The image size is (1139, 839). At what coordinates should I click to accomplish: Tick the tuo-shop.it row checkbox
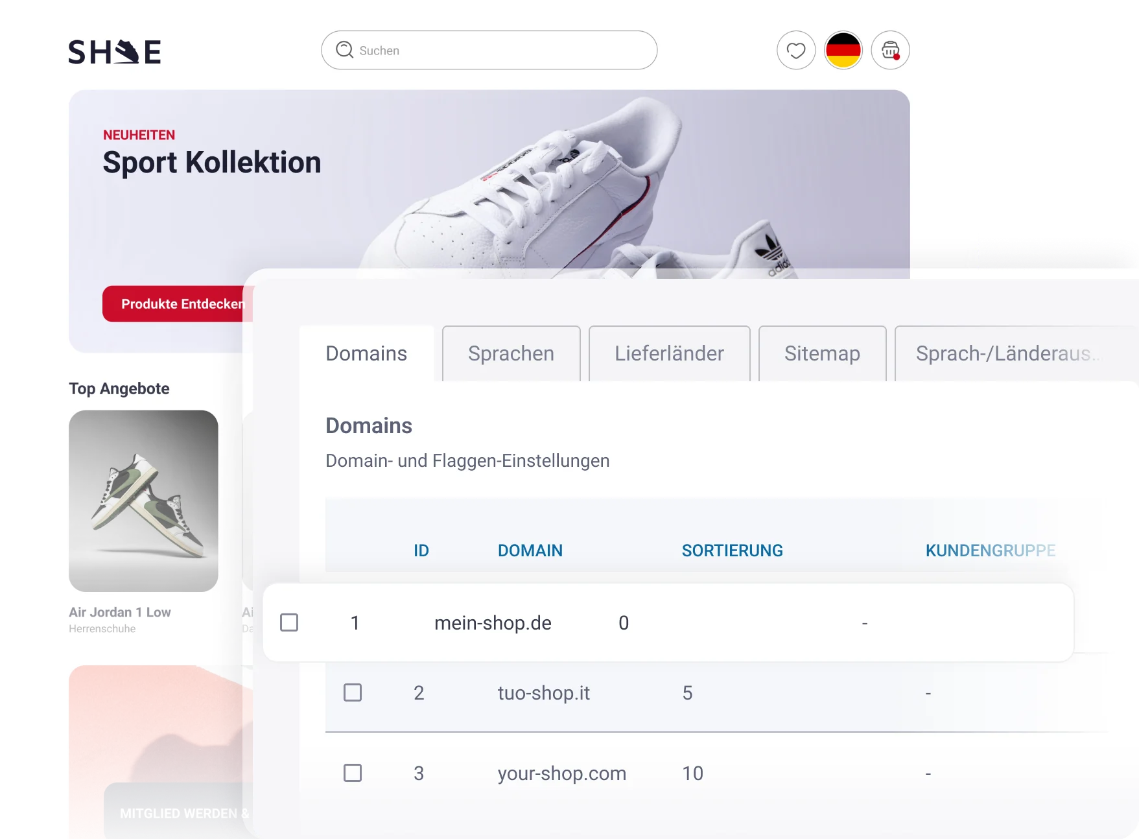[x=353, y=692]
